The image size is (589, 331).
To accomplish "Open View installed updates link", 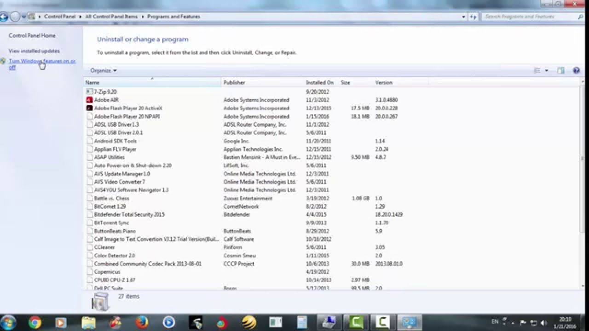I will tap(34, 51).
